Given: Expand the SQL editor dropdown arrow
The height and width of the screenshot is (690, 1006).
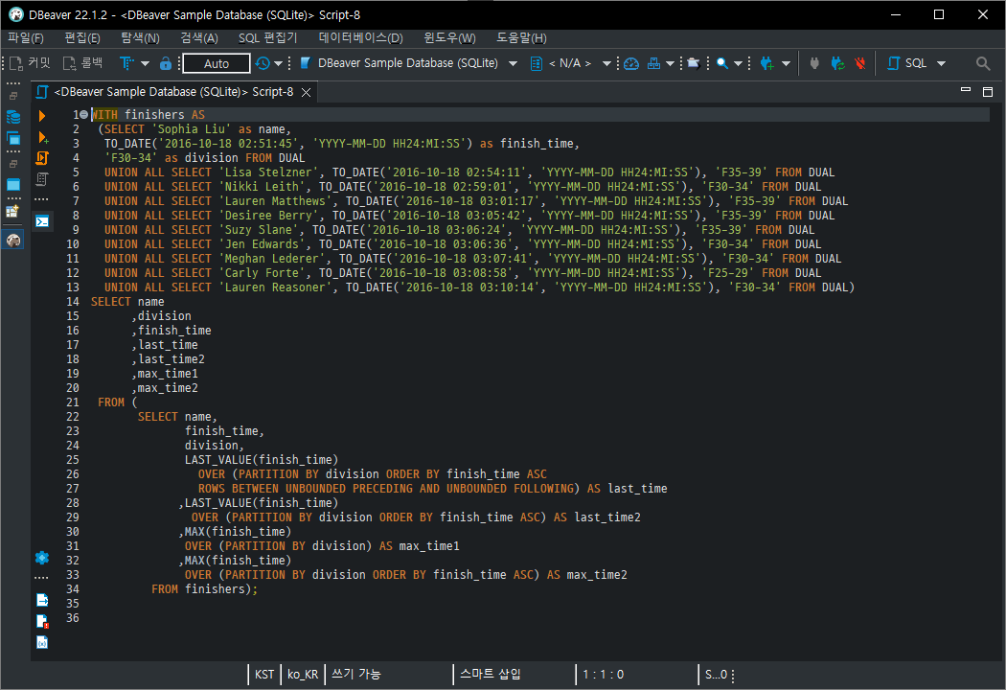Looking at the screenshot, I should [x=941, y=63].
